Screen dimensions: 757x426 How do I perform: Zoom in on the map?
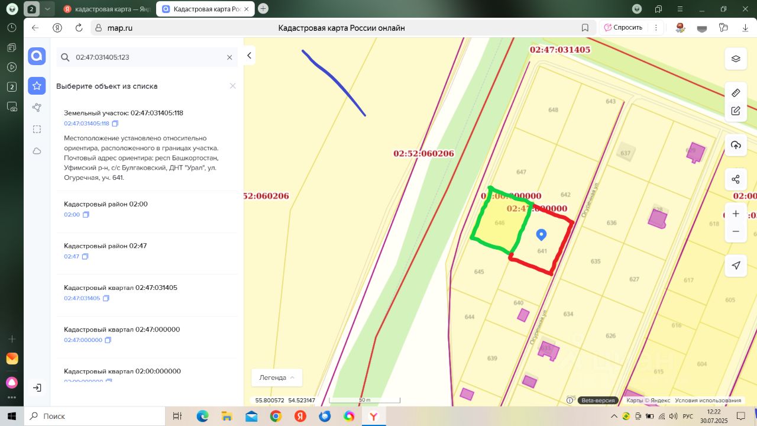point(736,214)
